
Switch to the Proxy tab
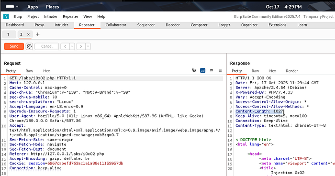click(39, 25)
